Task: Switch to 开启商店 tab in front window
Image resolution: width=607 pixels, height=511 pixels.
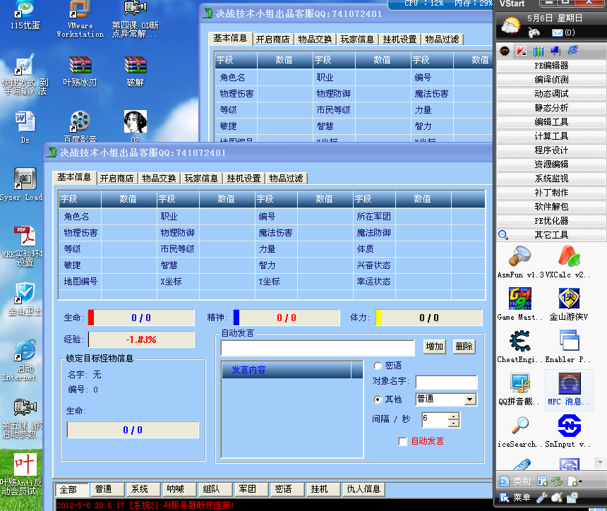Action: click(116, 179)
